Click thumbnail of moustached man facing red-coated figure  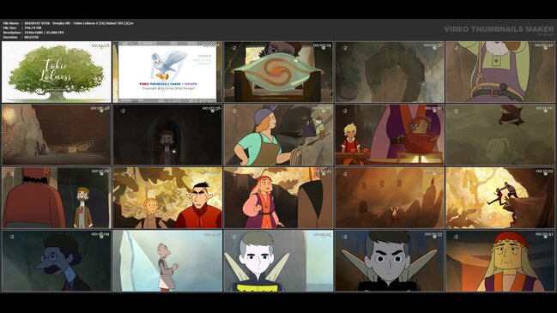pos(57,198)
